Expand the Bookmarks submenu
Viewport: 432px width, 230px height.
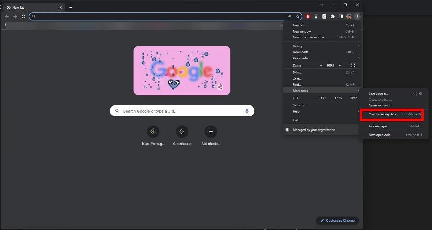tap(321, 58)
